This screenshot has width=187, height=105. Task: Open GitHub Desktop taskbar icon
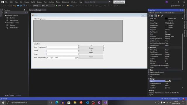pos(99,102)
